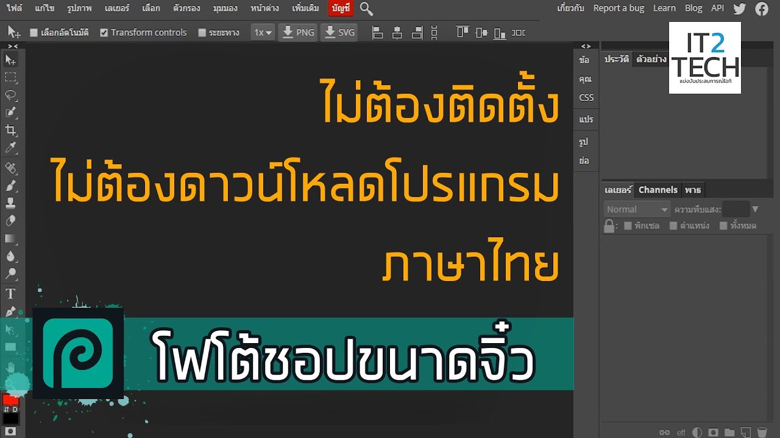
Task: Check the พิกเซล lock option
Action: coord(628,226)
